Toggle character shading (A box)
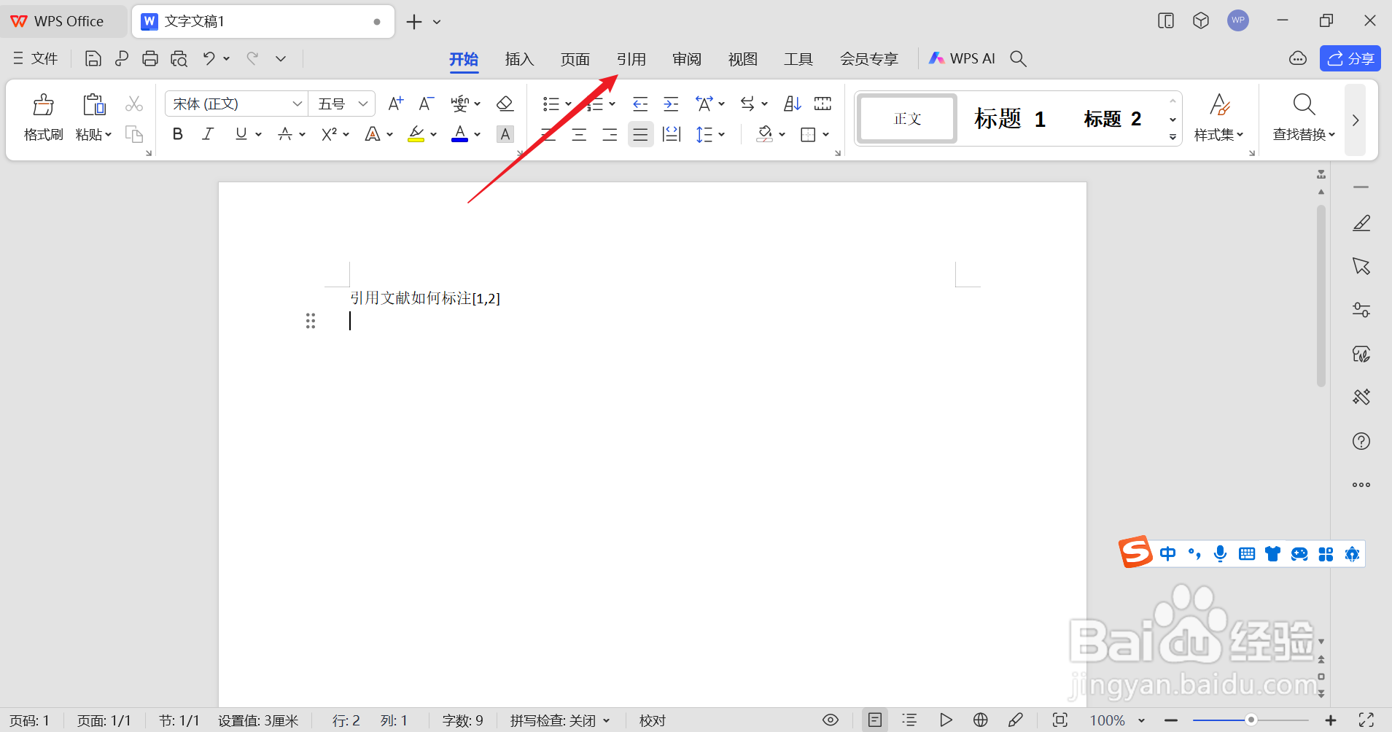 [x=505, y=134]
